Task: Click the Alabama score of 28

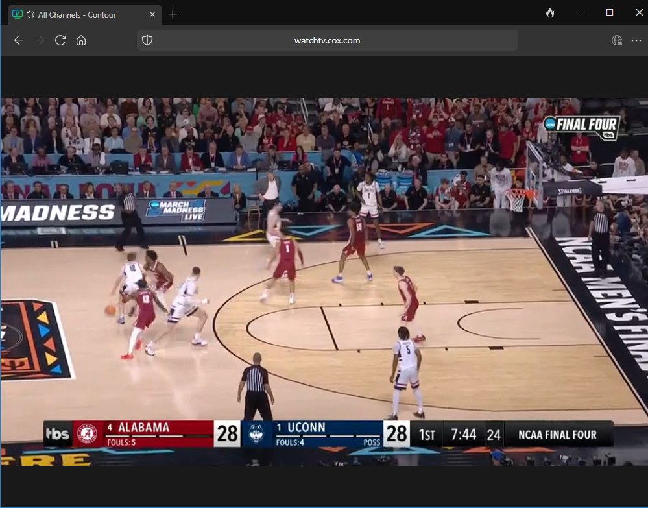Action: 227,433
